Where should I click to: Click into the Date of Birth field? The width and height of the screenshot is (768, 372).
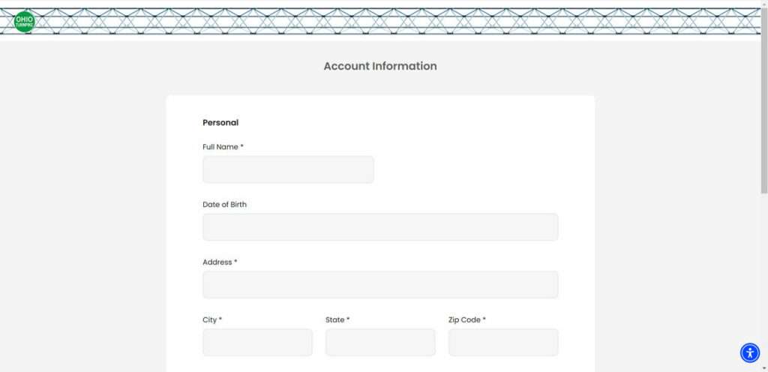pos(380,227)
